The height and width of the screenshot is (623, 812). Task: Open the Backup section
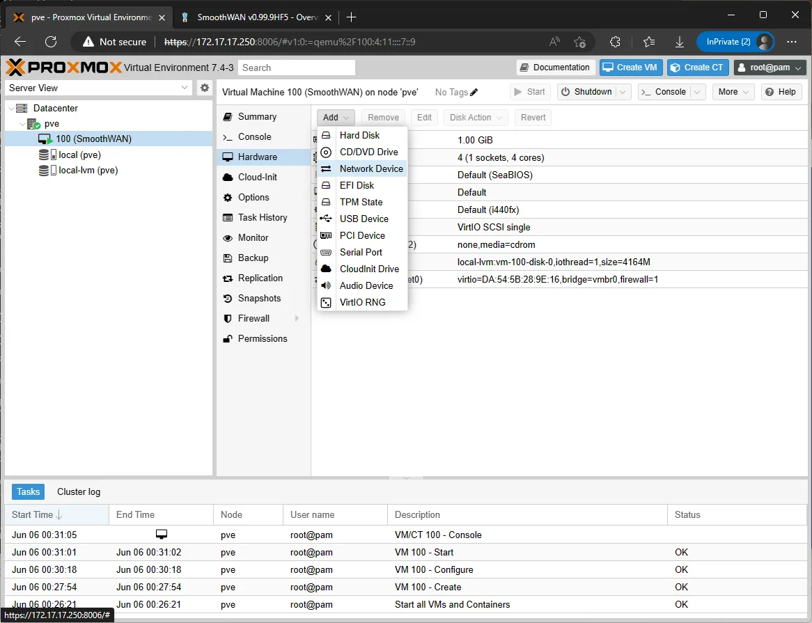click(264, 258)
